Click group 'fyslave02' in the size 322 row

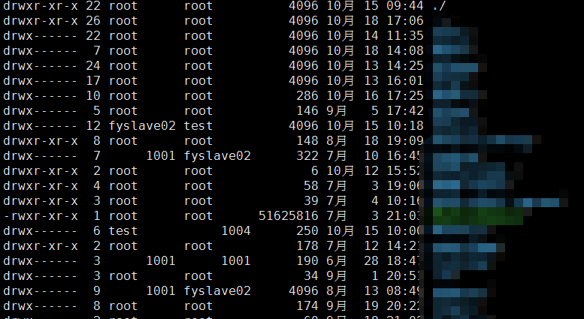coord(217,156)
